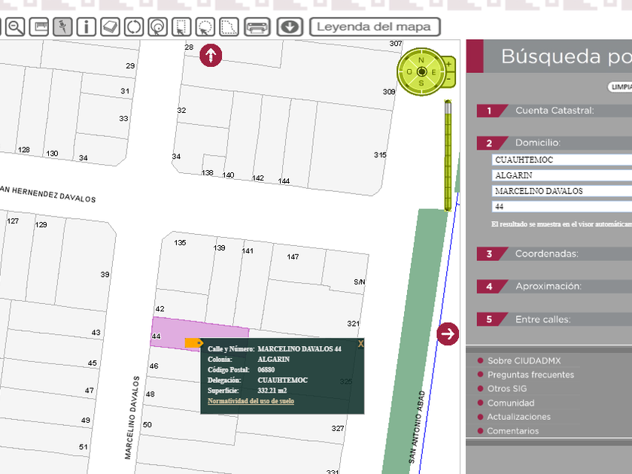The height and width of the screenshot is (474, 632).
Task: Choose the rectangle selection tool
Action: 181,28
